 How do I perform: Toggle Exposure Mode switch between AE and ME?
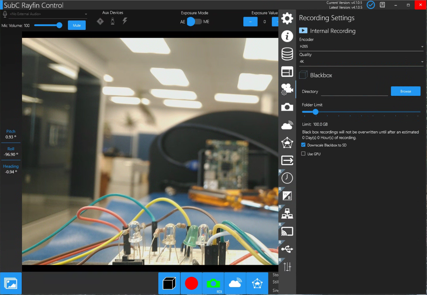point(195,22)
